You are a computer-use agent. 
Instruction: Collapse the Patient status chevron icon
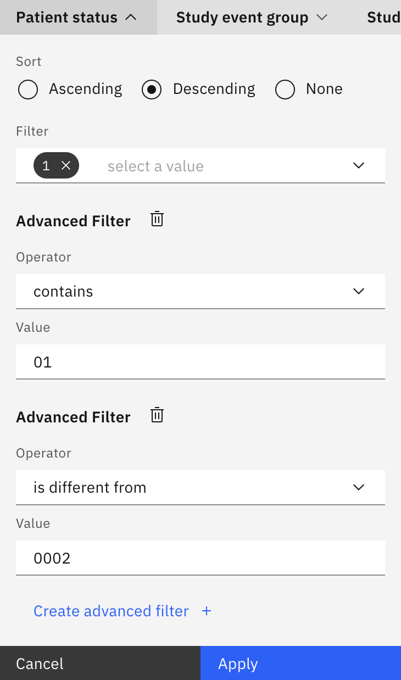pos(131,18)
